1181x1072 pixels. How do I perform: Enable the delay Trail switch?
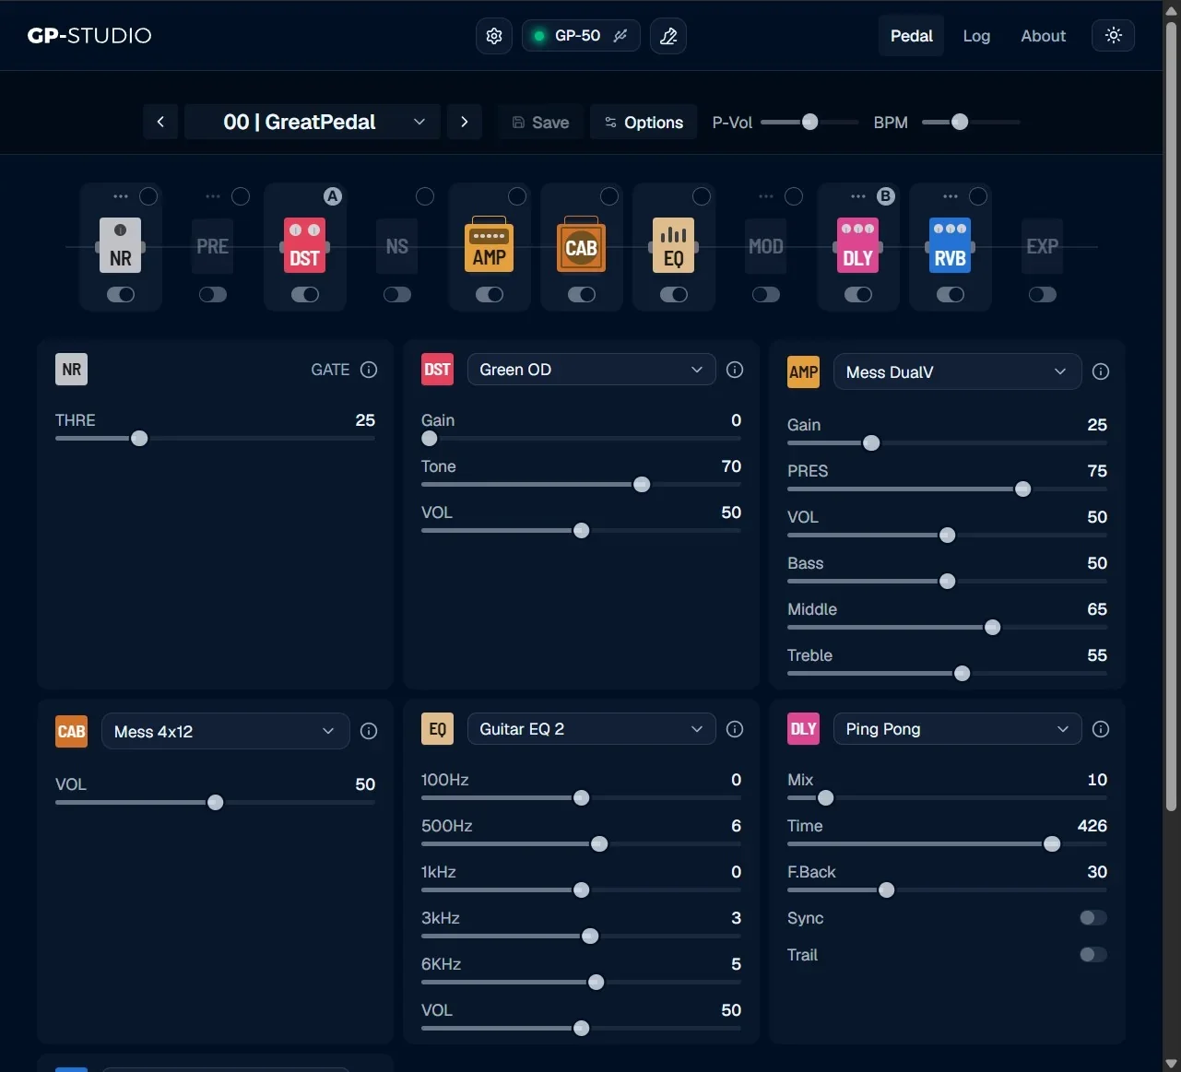click(1093, 955)
